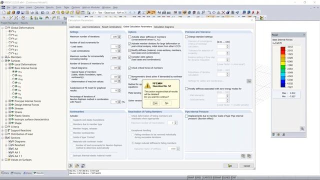
Task: Click the Redo arrow icon
Action: pos(47,12)
